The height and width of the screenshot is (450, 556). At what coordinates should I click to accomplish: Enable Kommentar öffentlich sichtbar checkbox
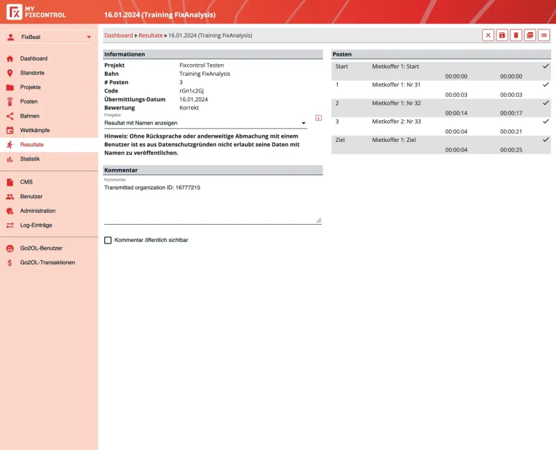coord(108,240)
